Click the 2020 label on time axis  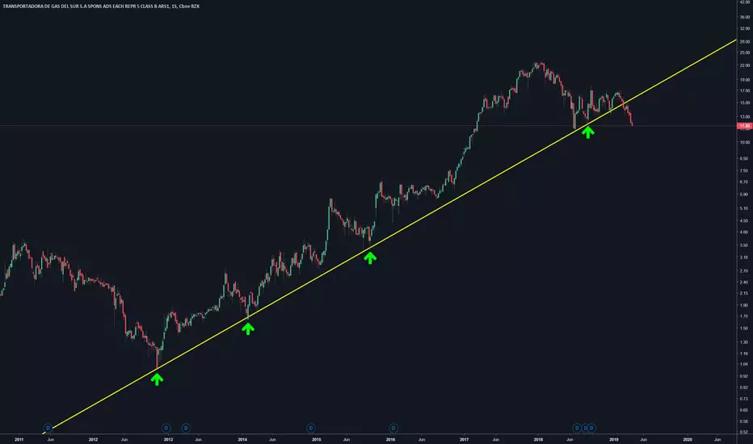point(688,439)
